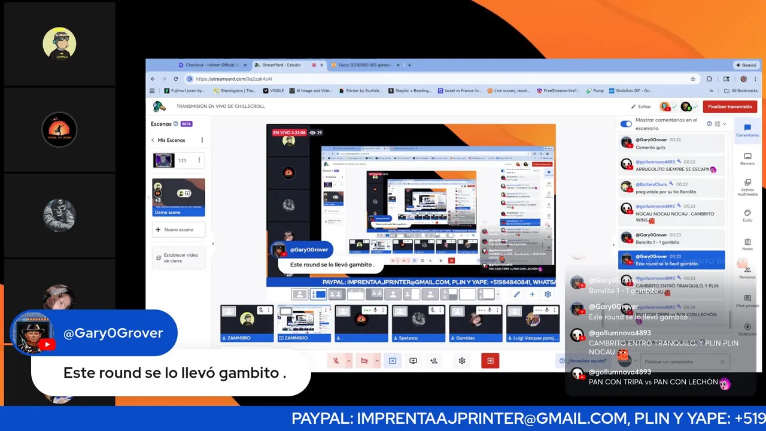
Task: Click the help icon beside comments filter
Action: [709, 124]
